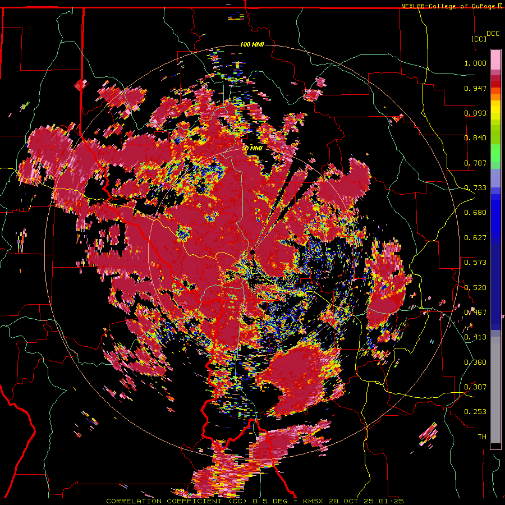The image size is (505, 505).
Task: Click the 0.627 scale value
Action: point(475,238)
